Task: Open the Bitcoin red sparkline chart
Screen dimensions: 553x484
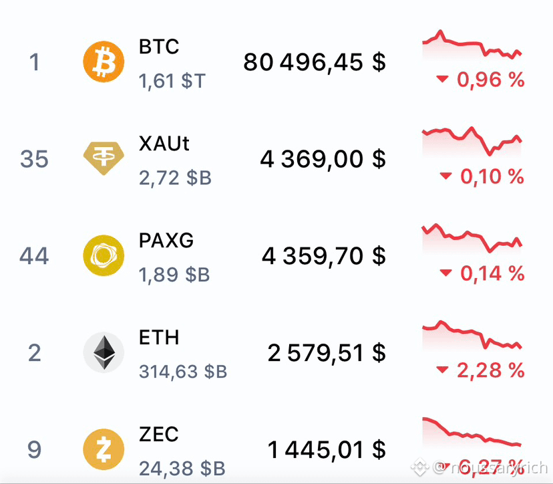Action: 472,45
